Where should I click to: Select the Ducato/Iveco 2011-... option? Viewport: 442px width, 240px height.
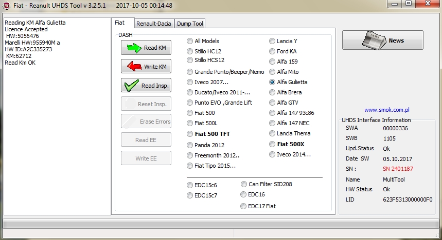190,92
